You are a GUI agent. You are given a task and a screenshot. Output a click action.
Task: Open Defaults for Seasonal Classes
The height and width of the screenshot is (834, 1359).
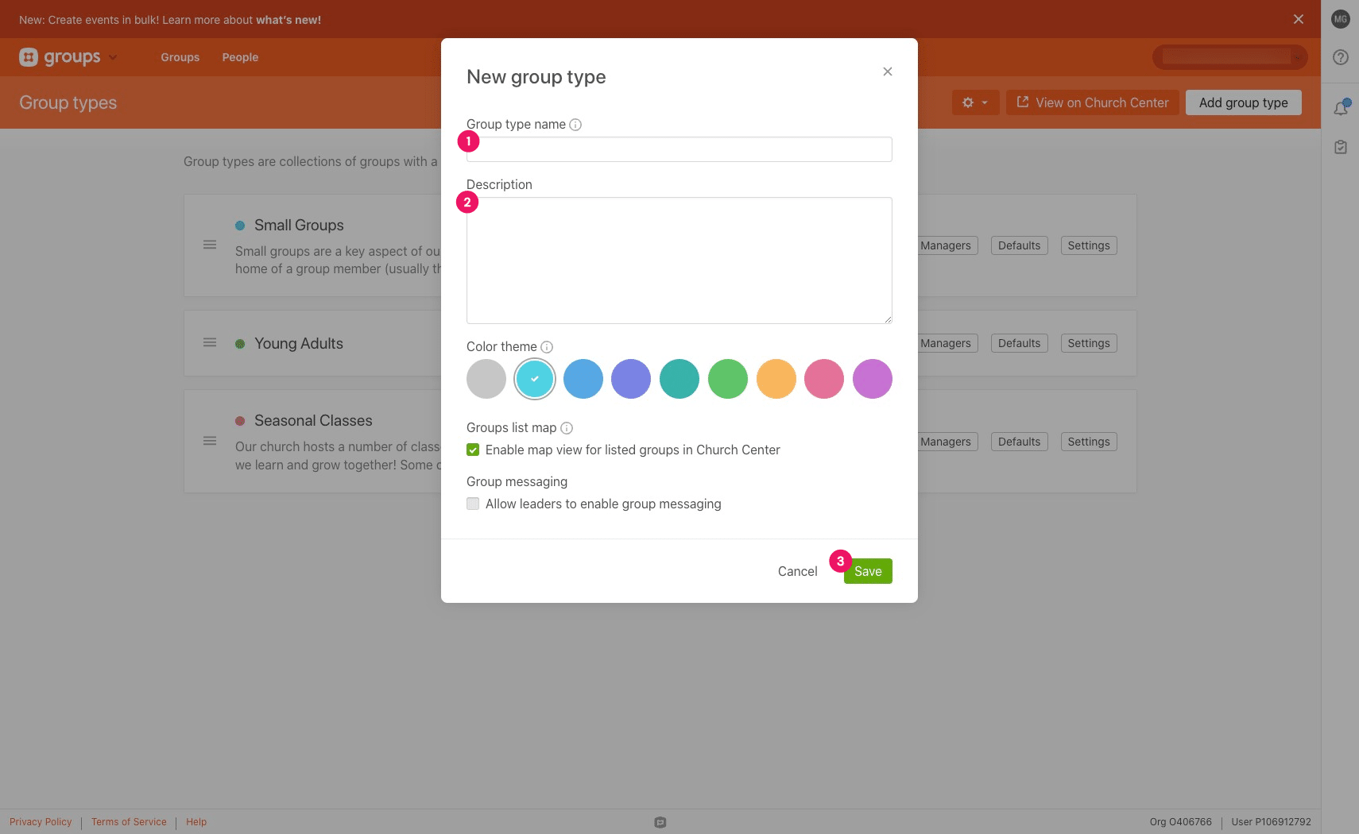[1019, 442]
